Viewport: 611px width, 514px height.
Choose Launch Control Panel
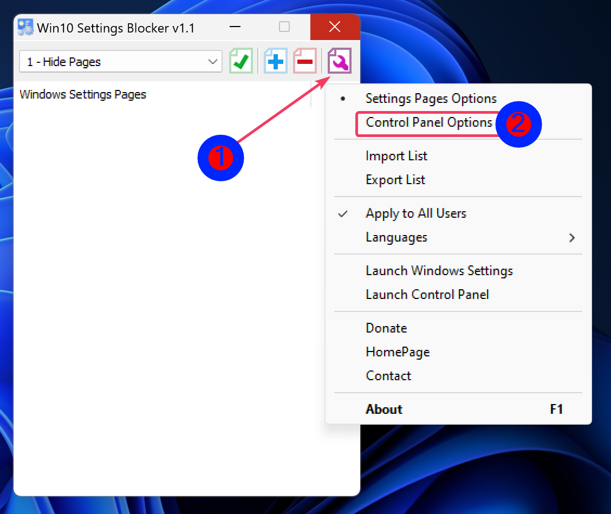[x=458, y=294]
